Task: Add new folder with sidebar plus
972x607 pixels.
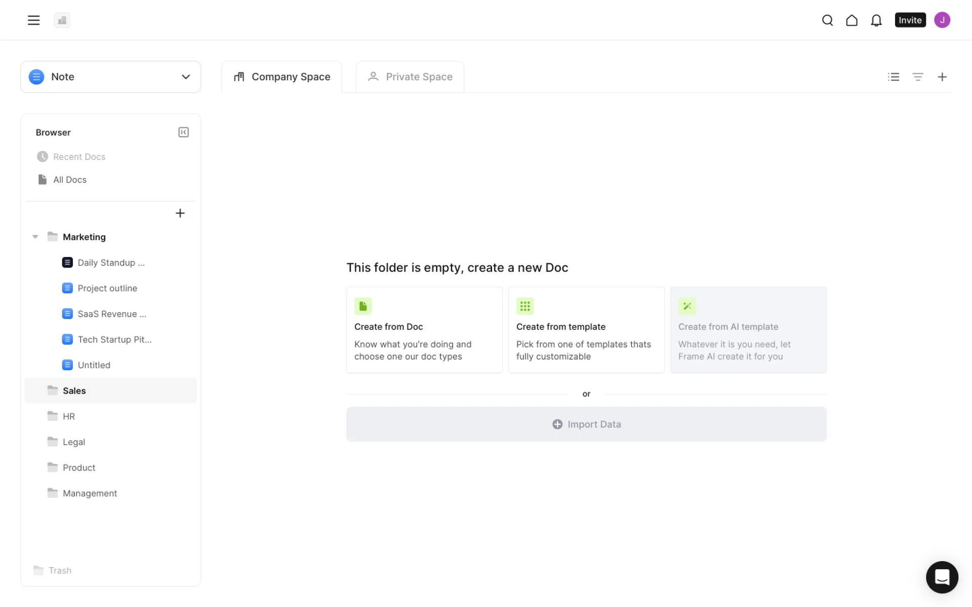Action: (x=180, y=213)
